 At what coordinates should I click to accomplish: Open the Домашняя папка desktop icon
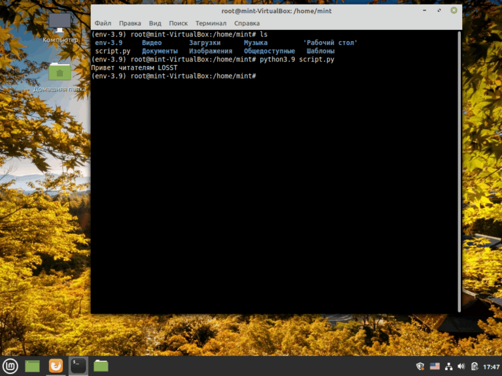[60, 78]
